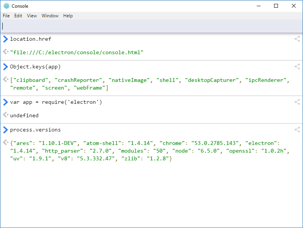Open the Help menu
Screen dimensions: 303x228
point(68,16)
